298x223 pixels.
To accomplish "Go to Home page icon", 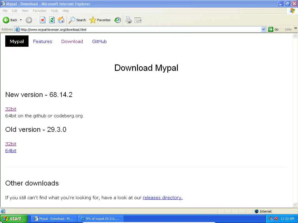I will pos(61,20).
